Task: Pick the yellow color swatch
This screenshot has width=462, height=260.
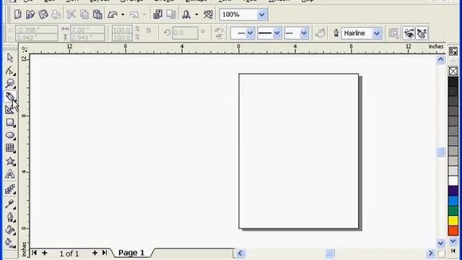Action: pyautogui.click(x=453, y=220)
